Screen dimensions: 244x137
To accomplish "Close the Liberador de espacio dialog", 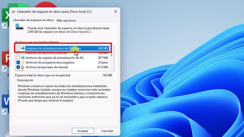I will pos(116,12).
